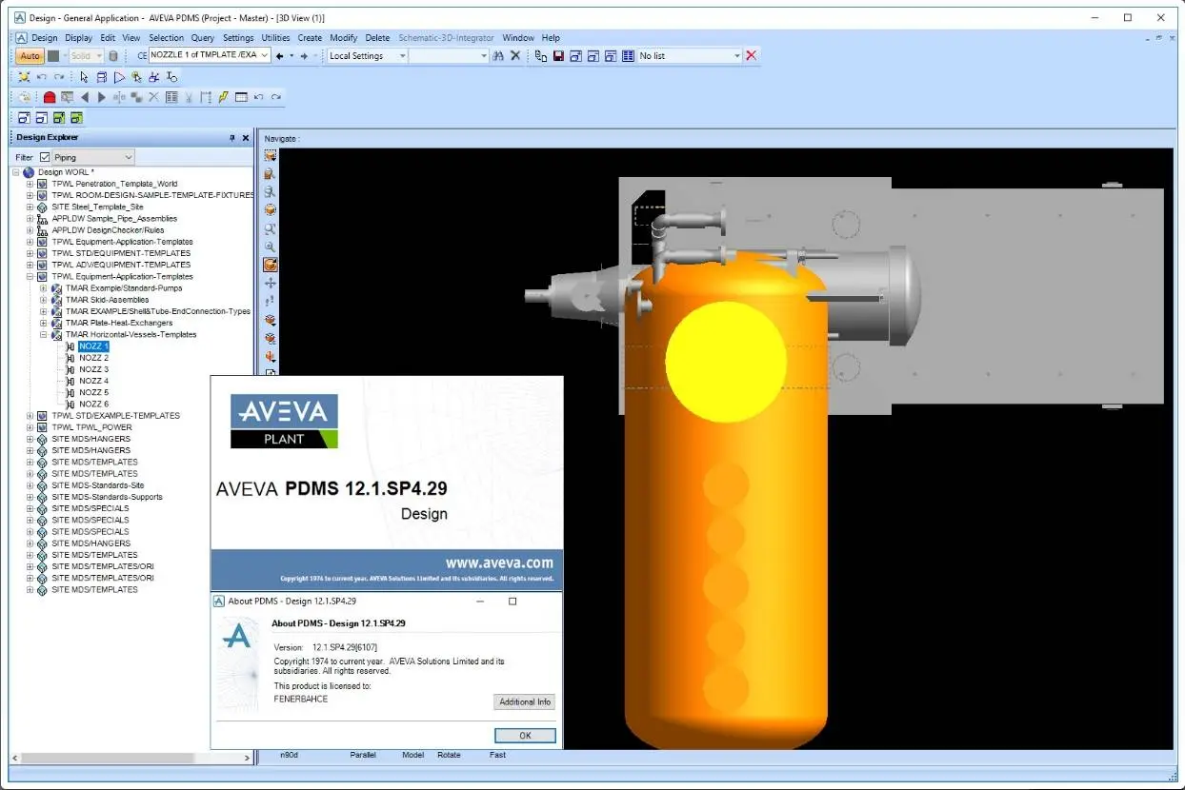Select NOZZ 6 in the tree
Screen dimensions: 1185x790
coord(93,405)
